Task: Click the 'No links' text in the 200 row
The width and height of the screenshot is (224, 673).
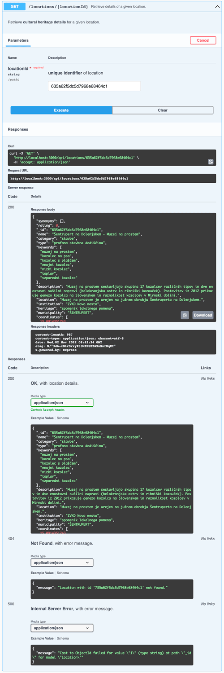Action: (208, 378)
